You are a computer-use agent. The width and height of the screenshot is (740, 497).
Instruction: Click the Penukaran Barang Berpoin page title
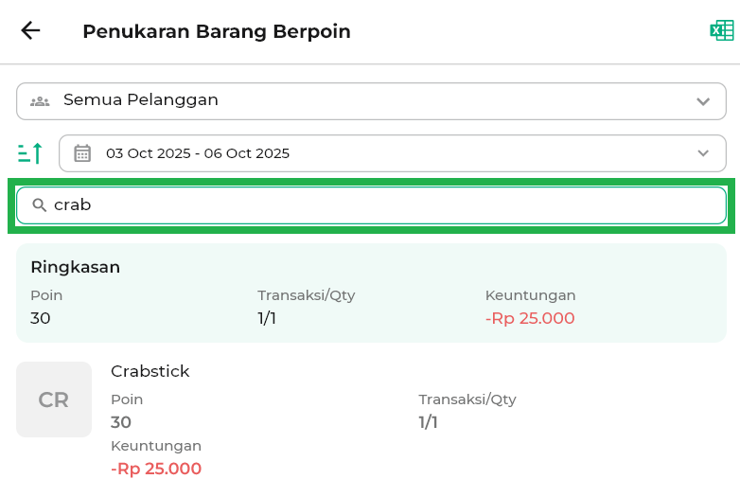(x=217, y=31)
